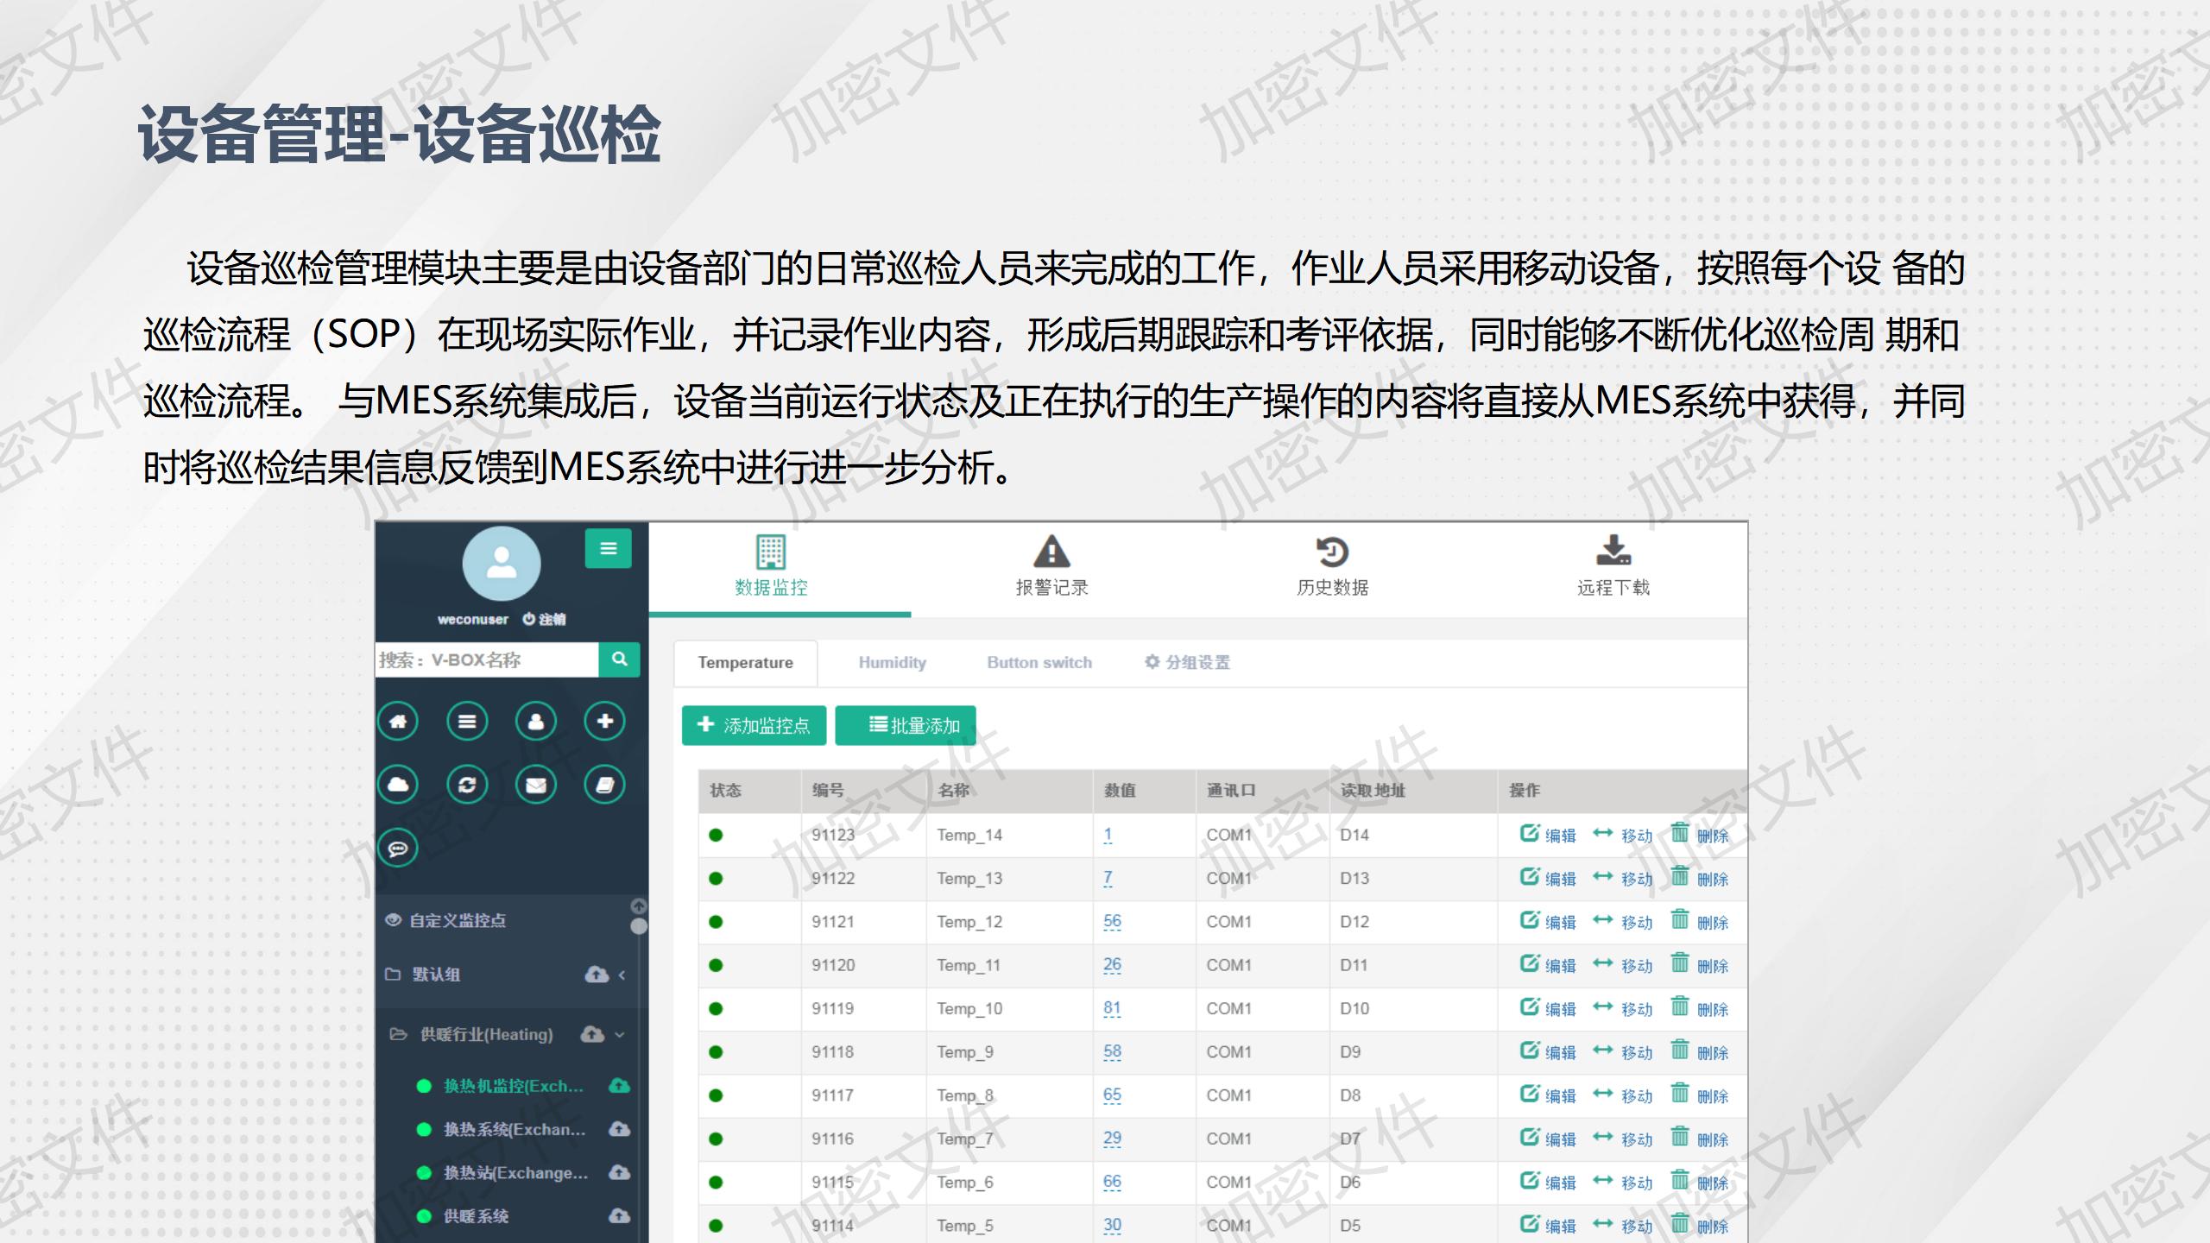Image resolution: width=2210 pixels, height=1243 pixels.
Task: Select 换热机监控(Exch... tree item
Action: 514,1086
